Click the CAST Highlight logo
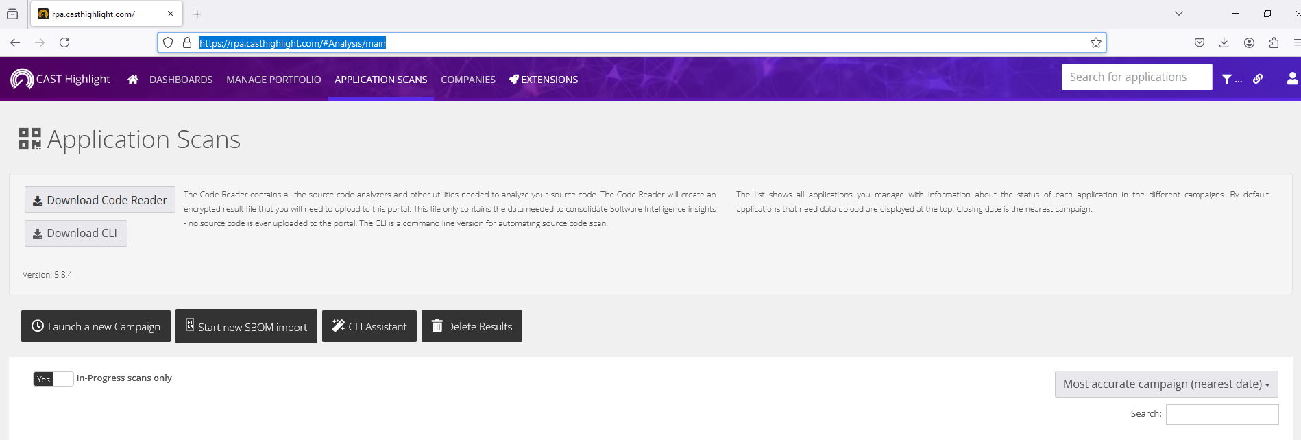The height and width of the screenshot is (440, 1301). point(60,80)
